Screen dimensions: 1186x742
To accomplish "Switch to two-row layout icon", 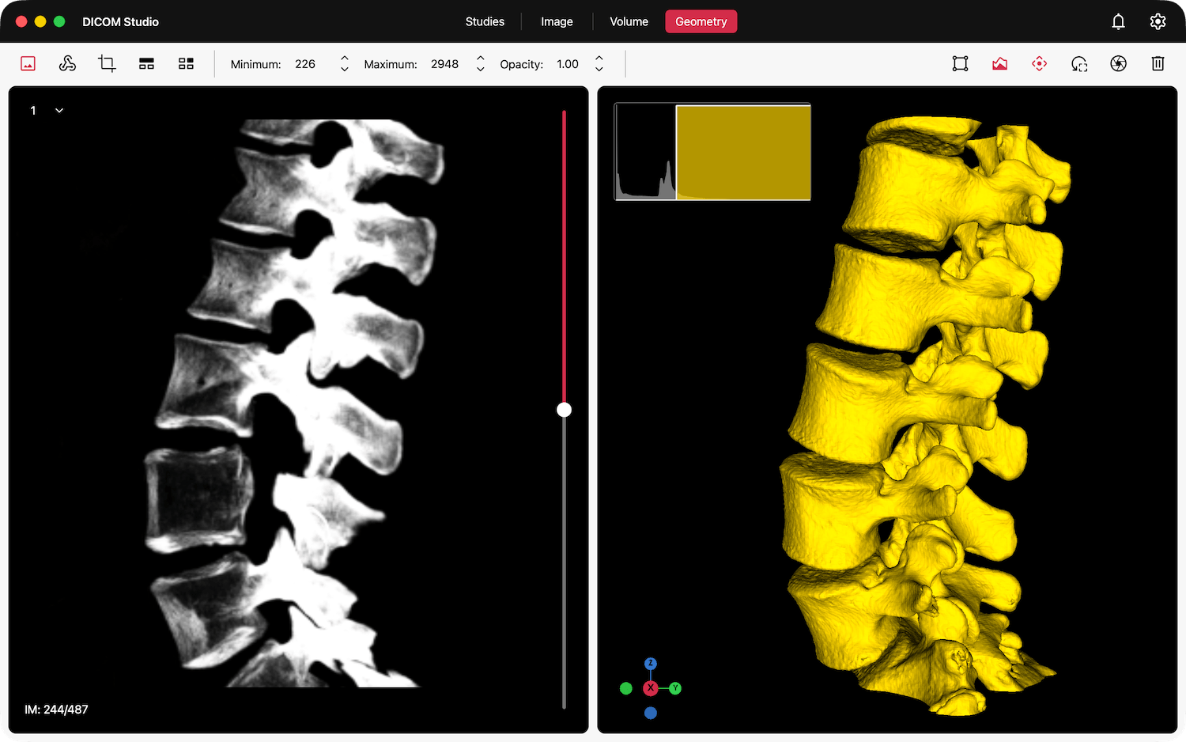I will [x=146, y=64].
